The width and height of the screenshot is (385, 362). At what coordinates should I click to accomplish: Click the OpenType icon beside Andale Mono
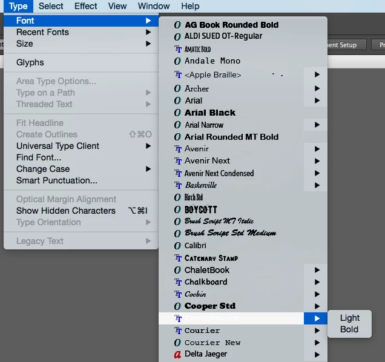click(x=177, y=61)
